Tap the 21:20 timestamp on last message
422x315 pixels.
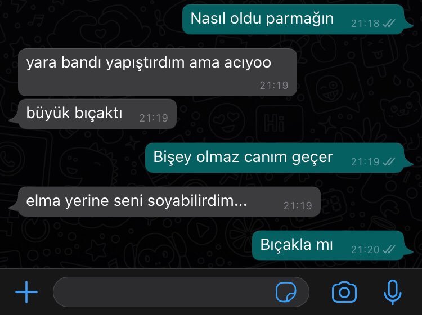pyautogui.click(x=365, y=250)
